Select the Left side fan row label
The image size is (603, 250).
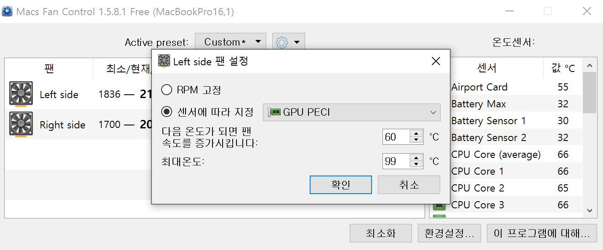tap(59, 95)
